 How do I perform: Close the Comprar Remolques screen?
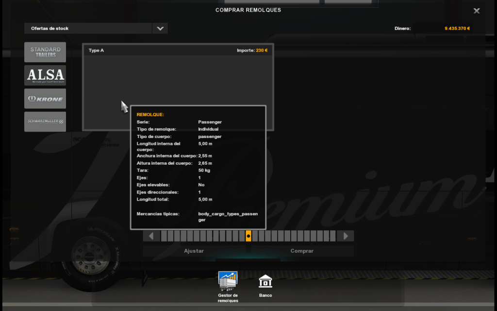(x=477, y=11)
